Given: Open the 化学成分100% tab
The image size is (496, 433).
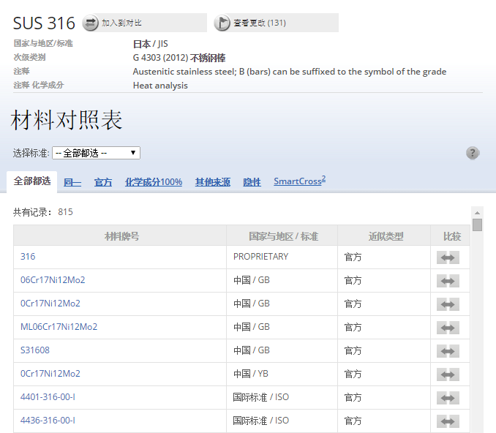Looking at the screenshot, I should click(154, 182).
